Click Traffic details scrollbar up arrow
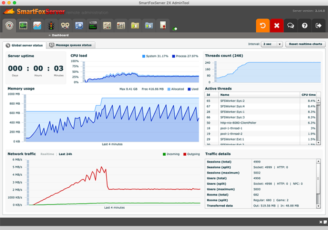Screen dimensions: 328x230 coord(318,161)
